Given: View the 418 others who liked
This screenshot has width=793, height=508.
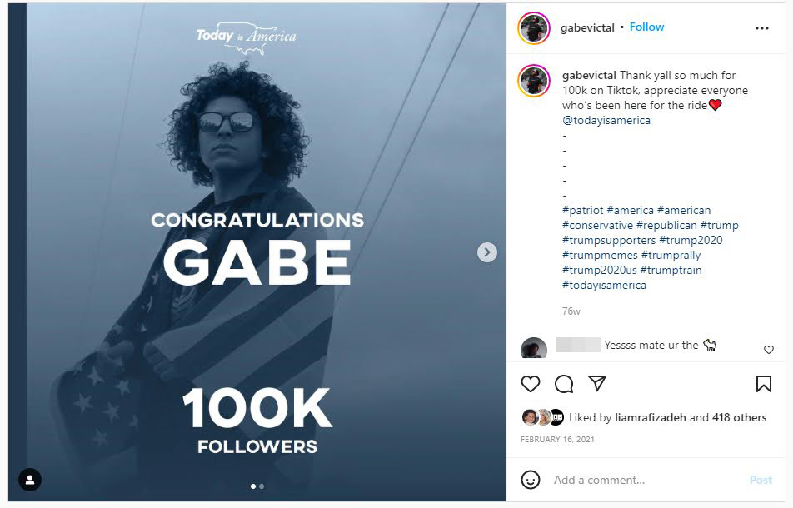Looking at the screenshot, I should (739, 417).
